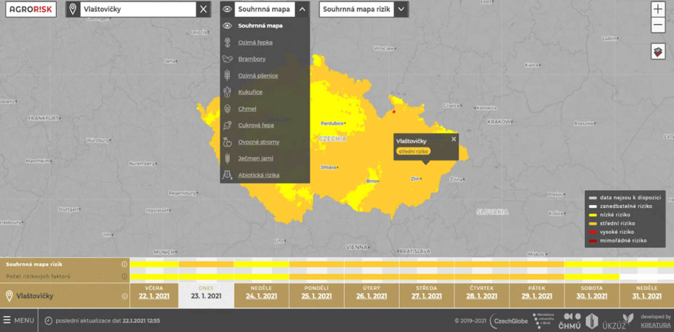Collapse the Souhrnná mapa dropdown
Image resolution: width=674 pixels, height=332 pixels.
302,10
